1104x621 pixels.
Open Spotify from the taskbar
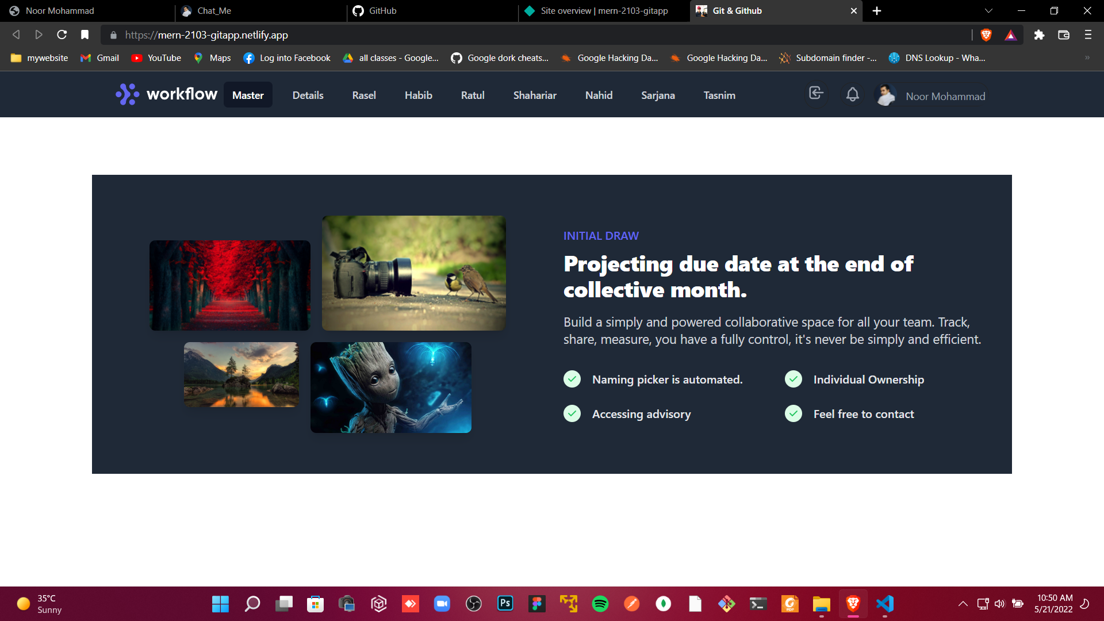(x=600, y=604)
